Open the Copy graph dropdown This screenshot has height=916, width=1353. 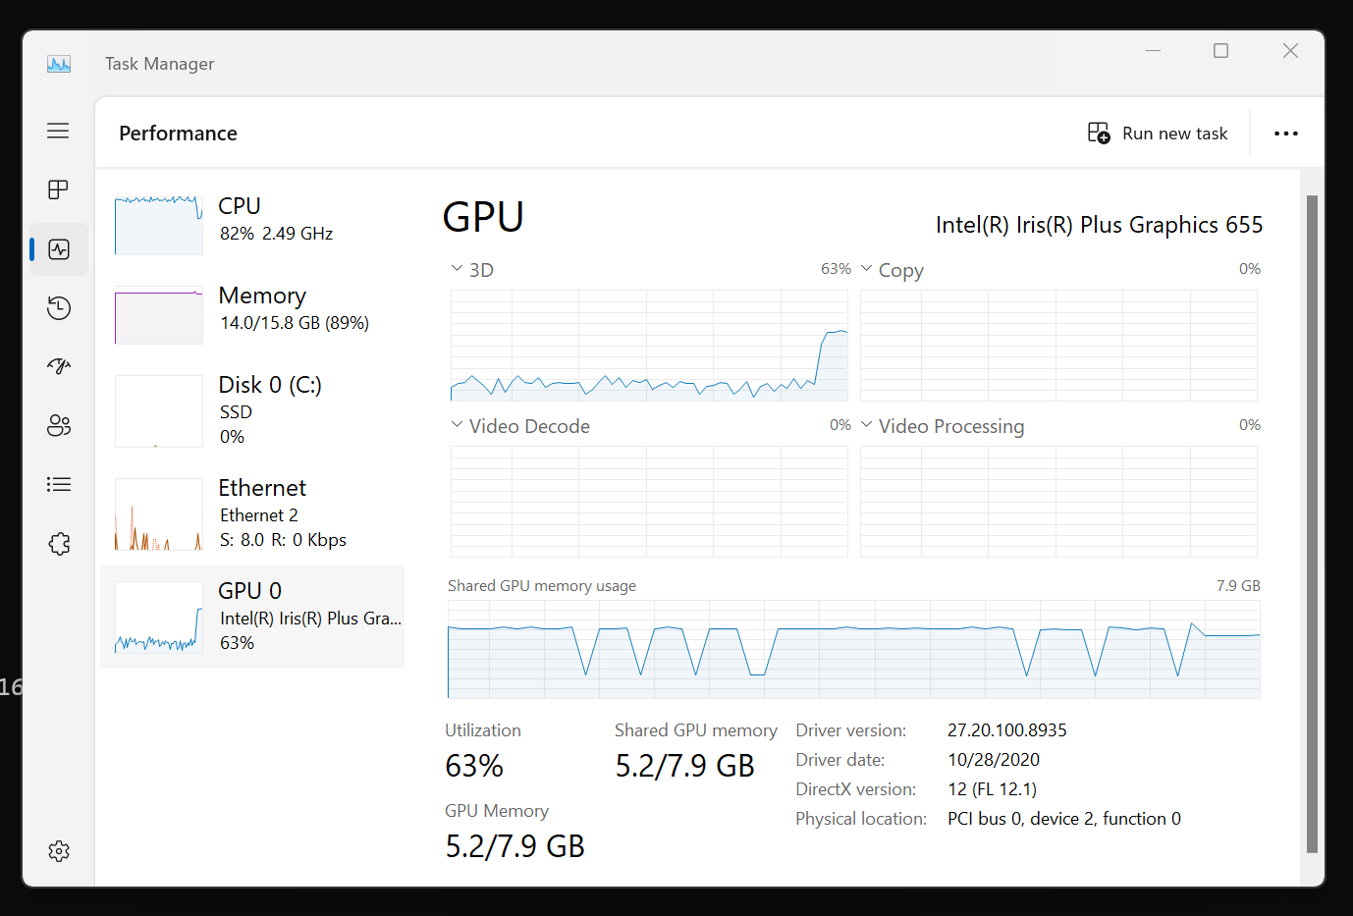pyautogui.click(x=867, y=269)
